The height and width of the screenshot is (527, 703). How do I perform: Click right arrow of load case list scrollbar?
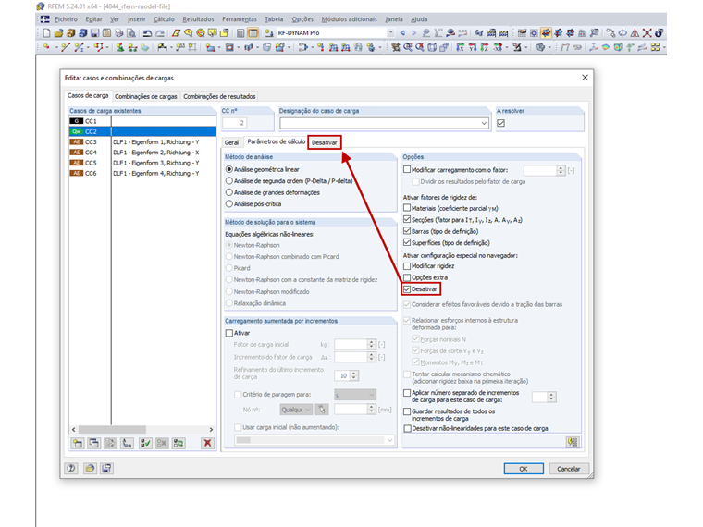tap(211, 429)
